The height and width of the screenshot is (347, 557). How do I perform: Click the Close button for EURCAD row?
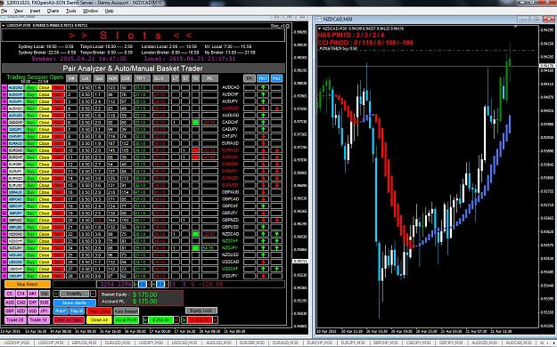pyautogui.click(x=45, y=150)
